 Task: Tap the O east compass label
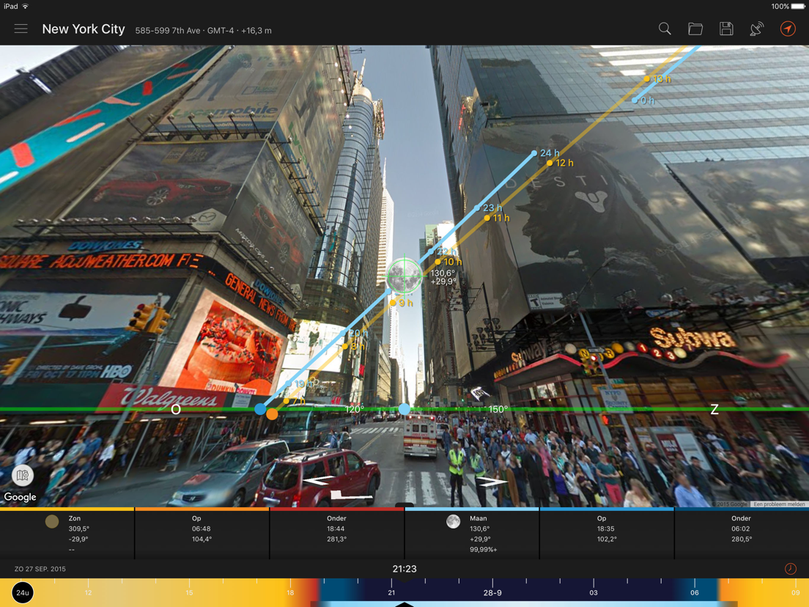pyautogui.click(x=176, y=409)
